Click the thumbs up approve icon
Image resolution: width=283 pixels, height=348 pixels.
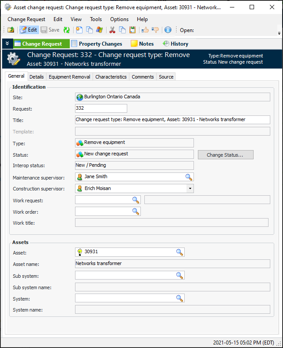pos(145,30)
